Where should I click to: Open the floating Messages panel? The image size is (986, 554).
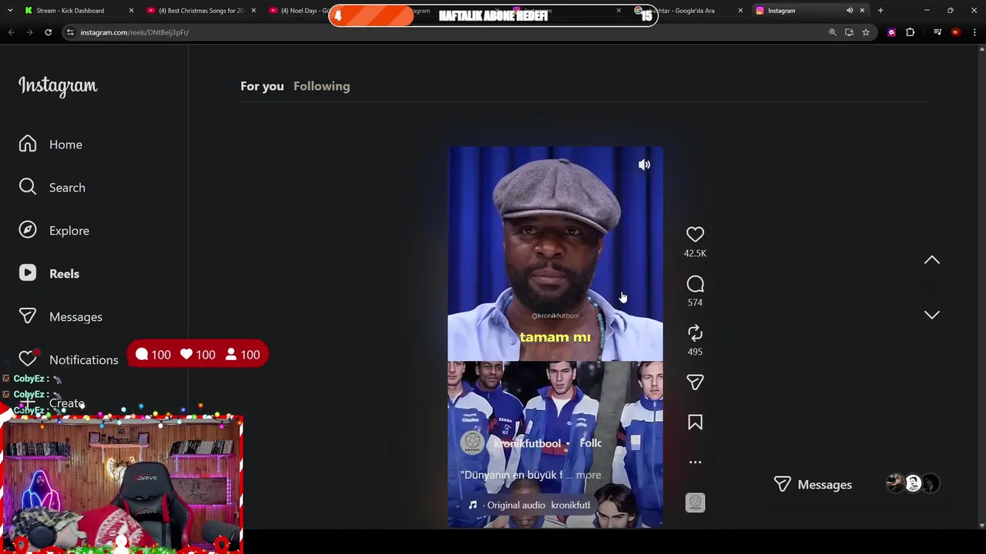(x=813, y=485)
